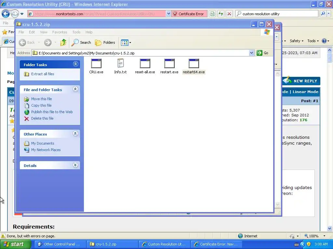333x249 pixels.
Task: Click the IE search magnifier button
Action: [323, 14]
